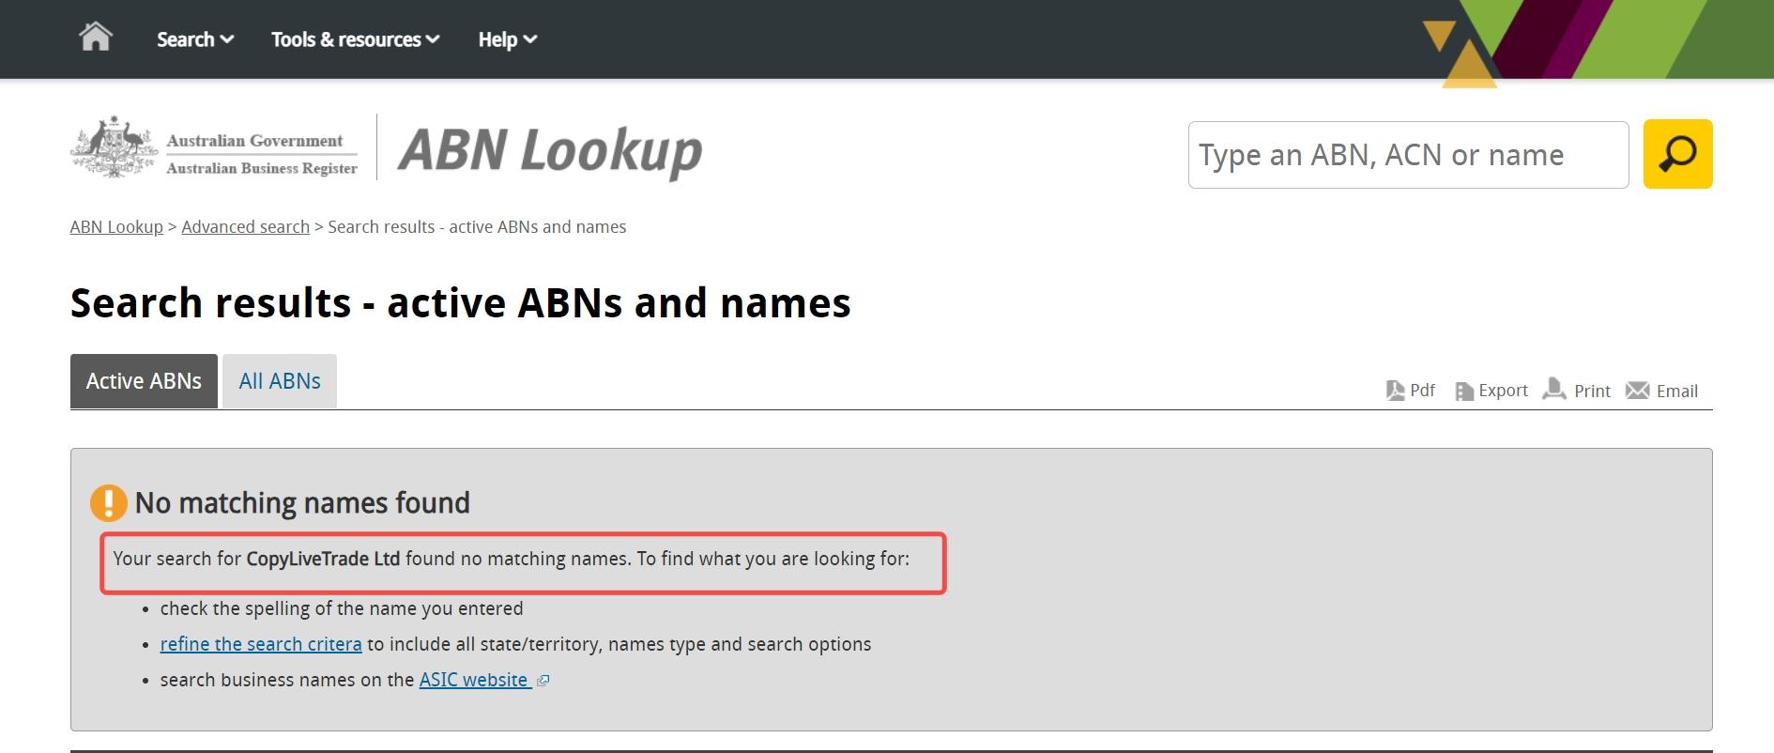Click the yellow magnifier search button

click(1677, 154)
